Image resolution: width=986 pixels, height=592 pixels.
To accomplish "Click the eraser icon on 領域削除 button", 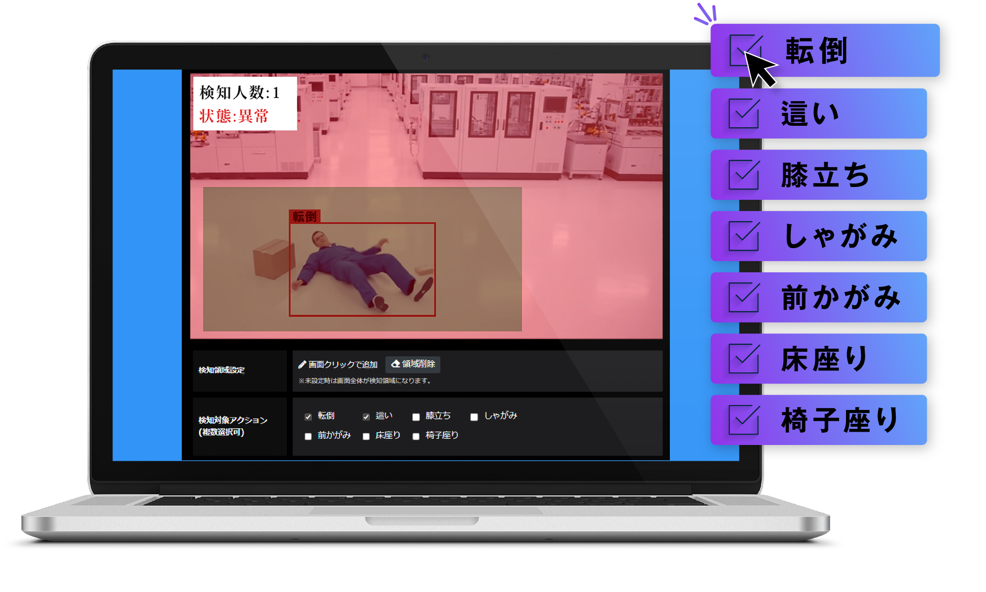I will [x=395, y=364].
